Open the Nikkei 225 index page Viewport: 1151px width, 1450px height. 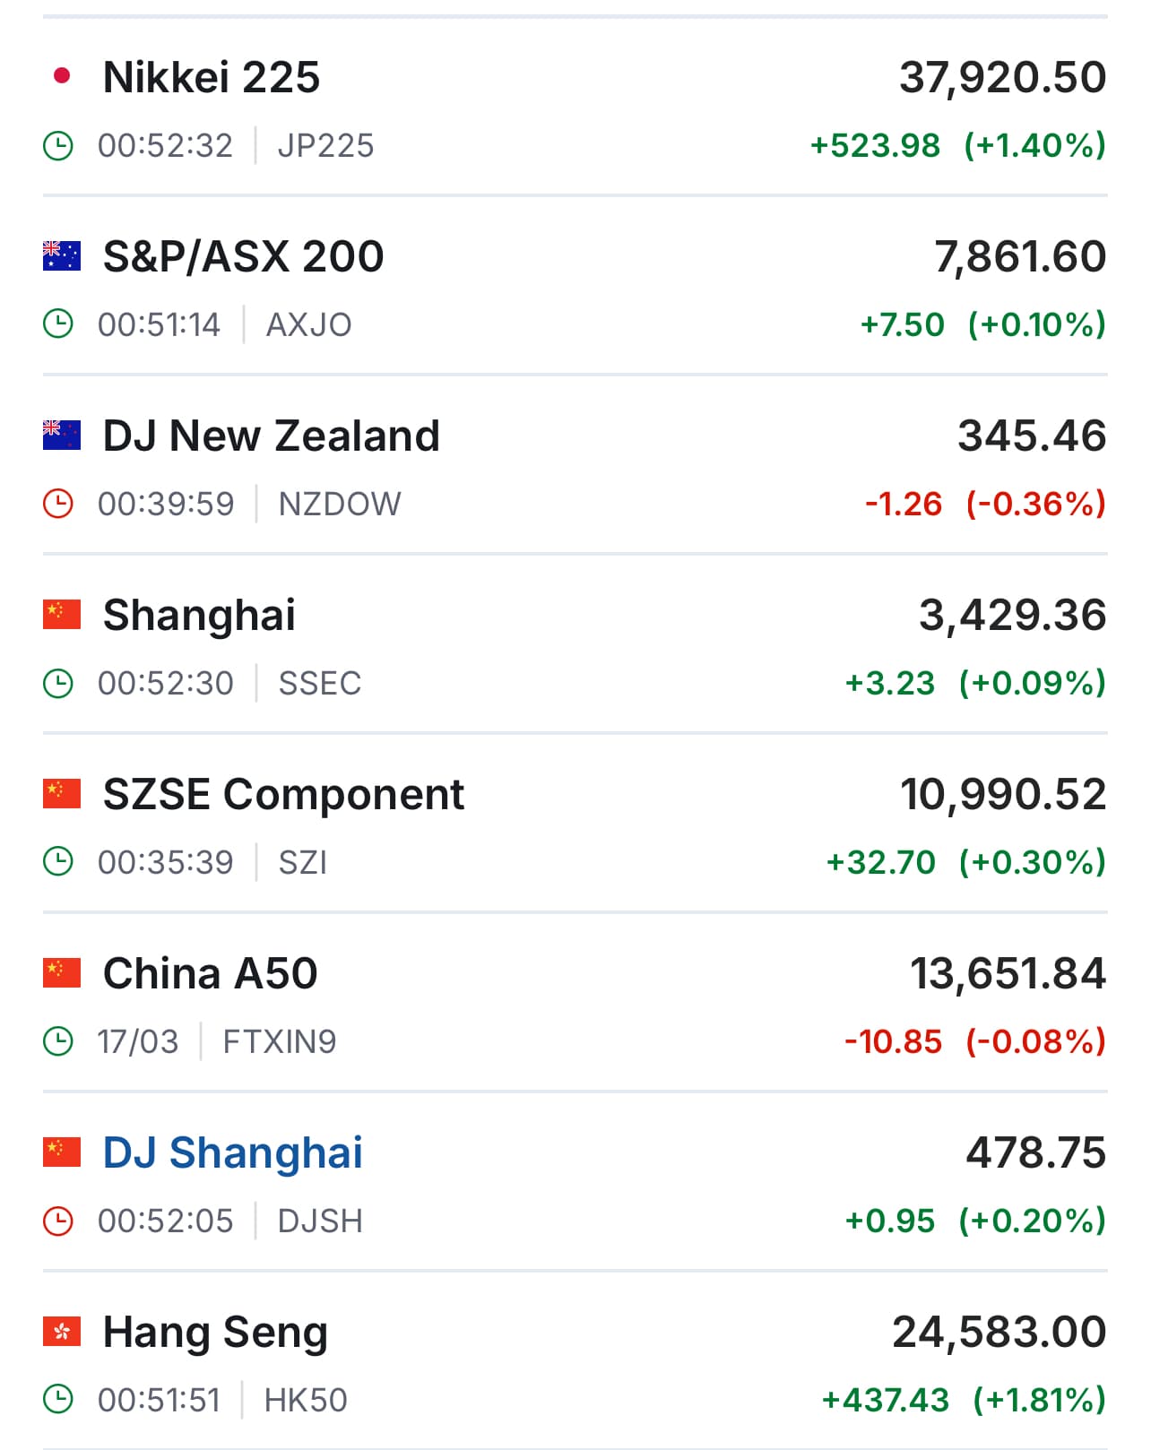tap(212, 77)
